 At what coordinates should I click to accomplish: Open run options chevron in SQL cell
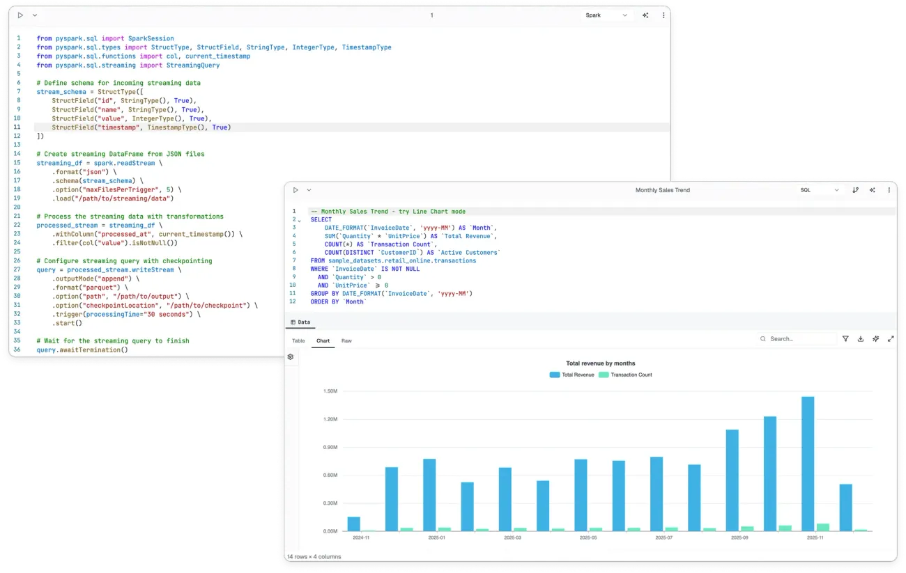309,190
